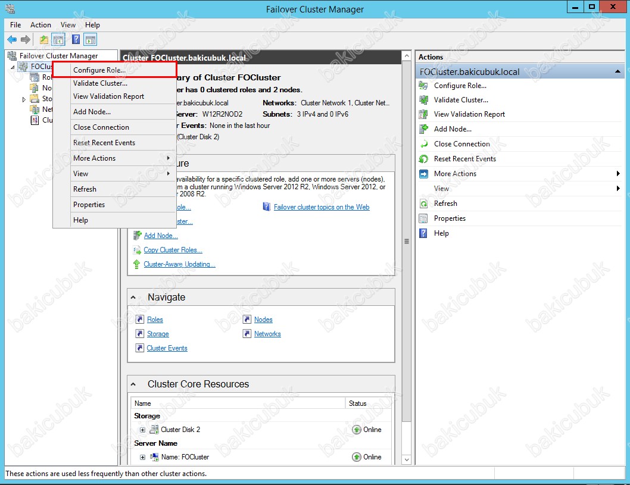Viewport: 630px width, 485px height.
Task: Click Close Connection icon in Actions pane
Action: point(423,144)
